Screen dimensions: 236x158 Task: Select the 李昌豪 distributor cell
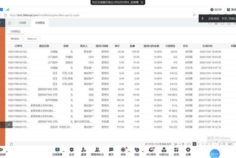pos(105,122)
